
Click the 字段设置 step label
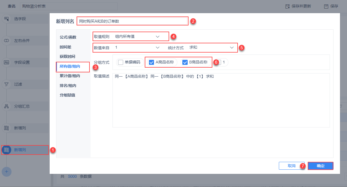(22, 63)
